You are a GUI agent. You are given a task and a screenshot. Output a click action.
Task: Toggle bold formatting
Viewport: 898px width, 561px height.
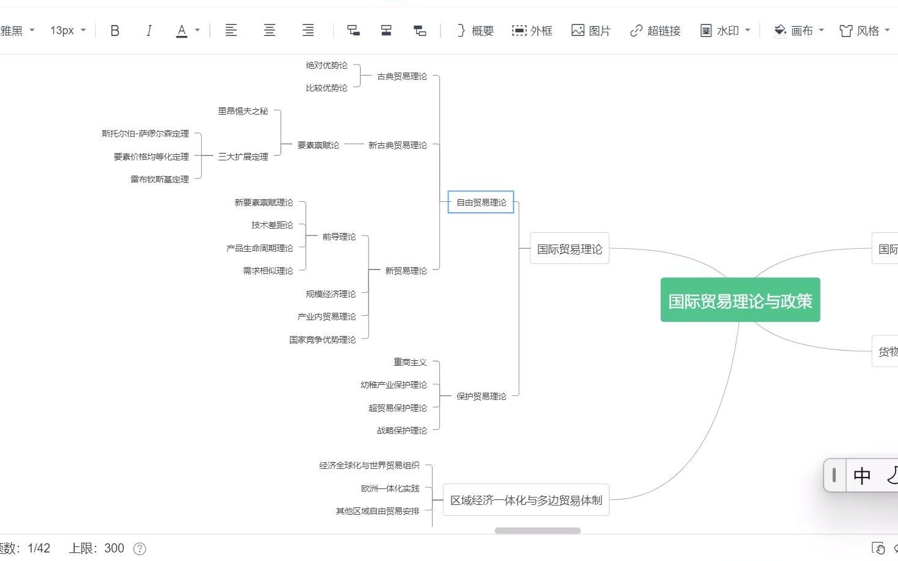tap(115, 30)
